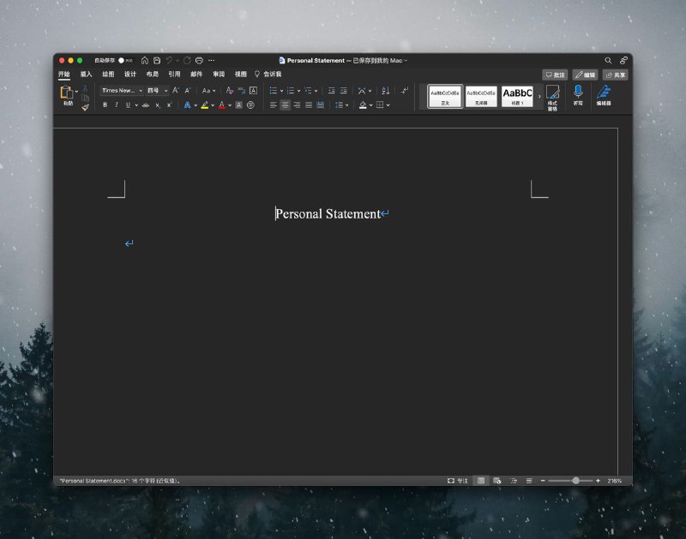
Task: Switch to the 插入 (Insert) tab
Action: (86, 75)
